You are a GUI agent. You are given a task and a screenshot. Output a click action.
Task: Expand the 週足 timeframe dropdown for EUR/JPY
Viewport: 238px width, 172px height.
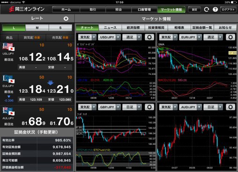coord(213,37)
